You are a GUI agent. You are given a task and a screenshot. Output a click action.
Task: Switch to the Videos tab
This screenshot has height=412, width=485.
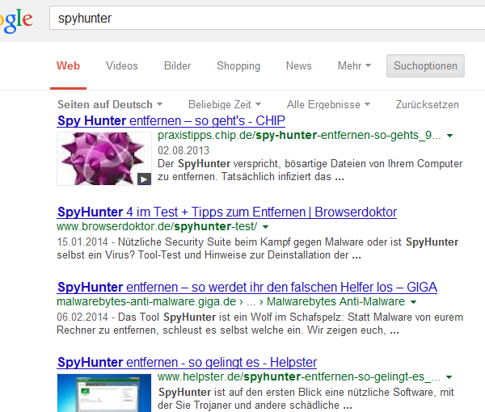[121, 65]
